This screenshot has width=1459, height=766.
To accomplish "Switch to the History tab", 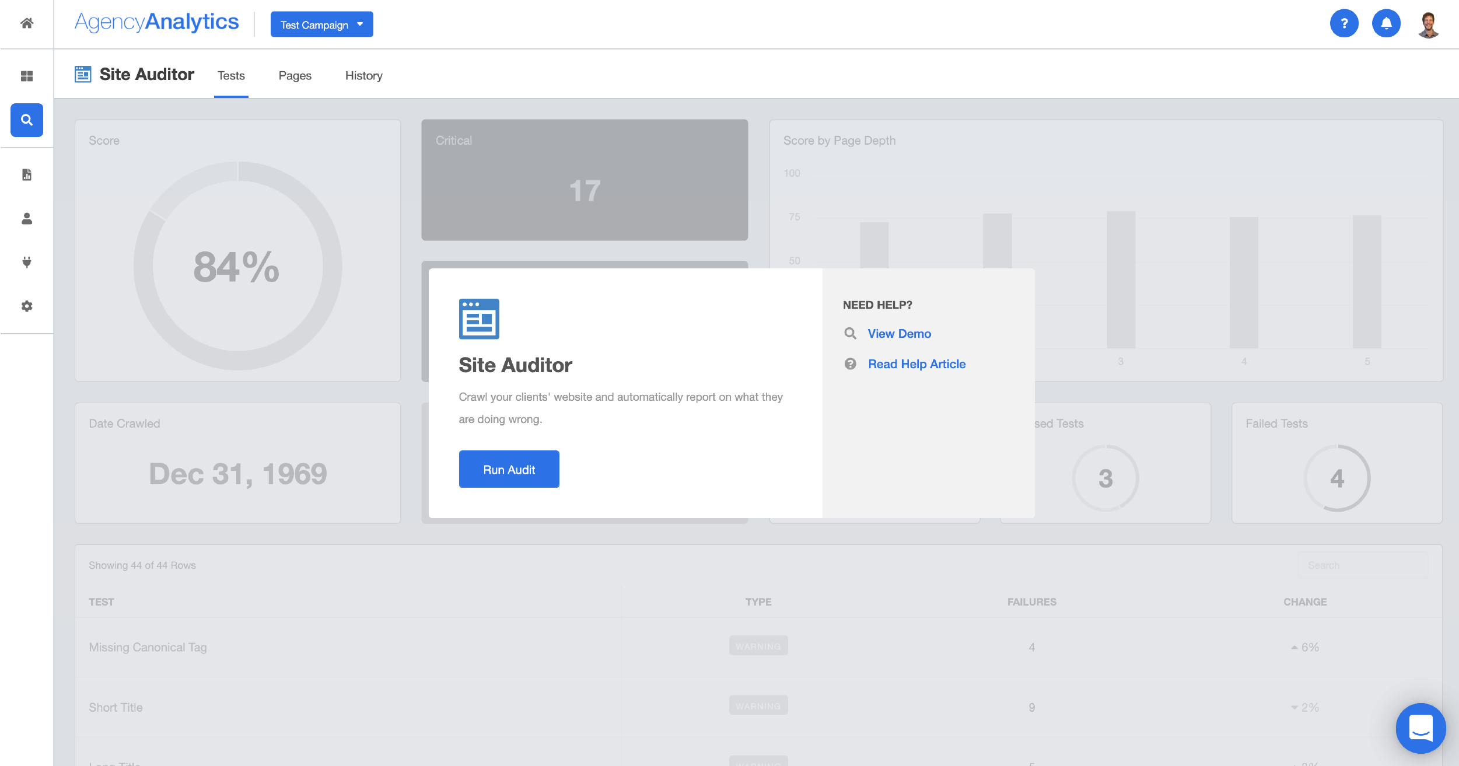I will 363,75.
